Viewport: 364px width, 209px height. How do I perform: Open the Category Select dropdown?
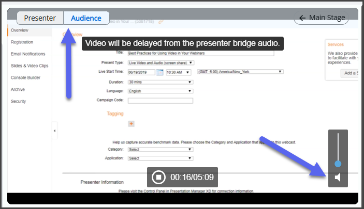[161, 150]
